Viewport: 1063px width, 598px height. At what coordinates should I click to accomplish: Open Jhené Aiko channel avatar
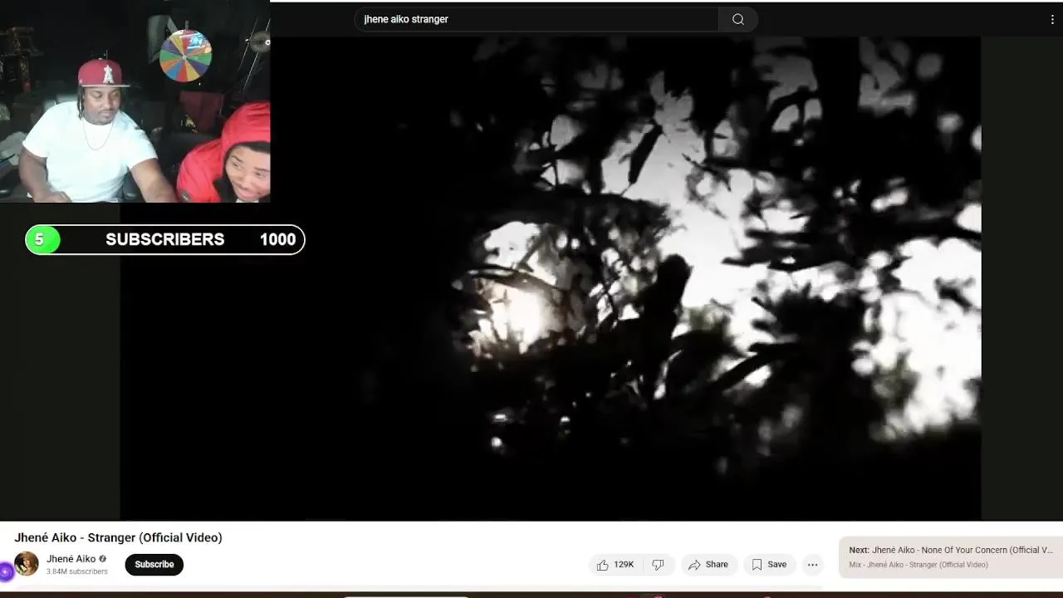(27, 564)
